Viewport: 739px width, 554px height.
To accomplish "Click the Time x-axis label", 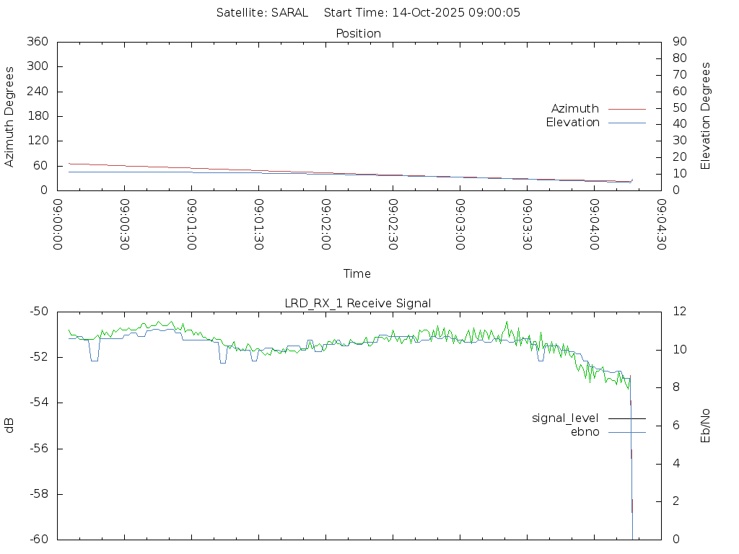I will point(357,274).
